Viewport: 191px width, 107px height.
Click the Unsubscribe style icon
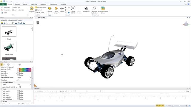[2, 10]
